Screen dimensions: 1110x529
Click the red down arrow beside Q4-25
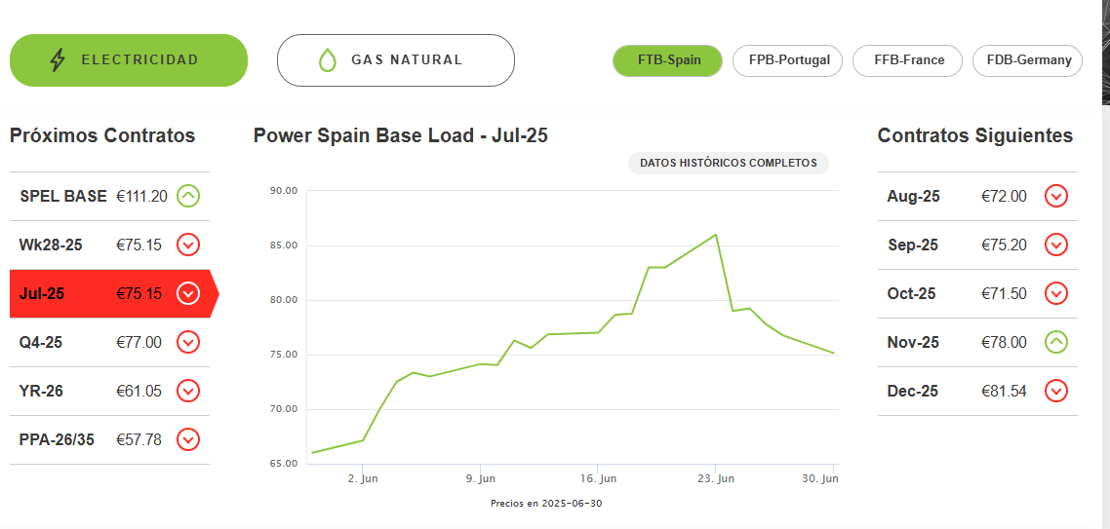click(188, 342)
